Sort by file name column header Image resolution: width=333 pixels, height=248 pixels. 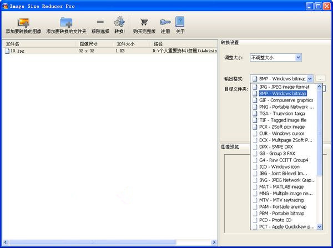(39, 44)
